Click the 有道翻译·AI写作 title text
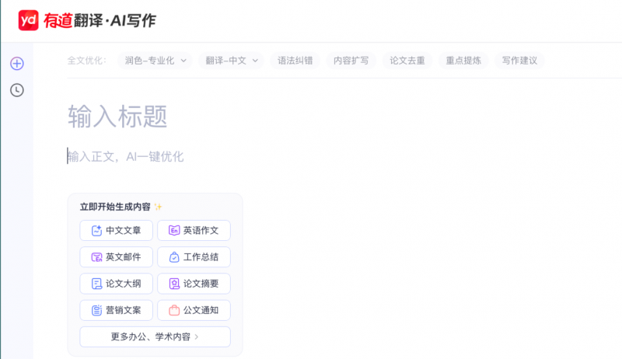This screenshot has width=622, height=359. click(100, 21)
